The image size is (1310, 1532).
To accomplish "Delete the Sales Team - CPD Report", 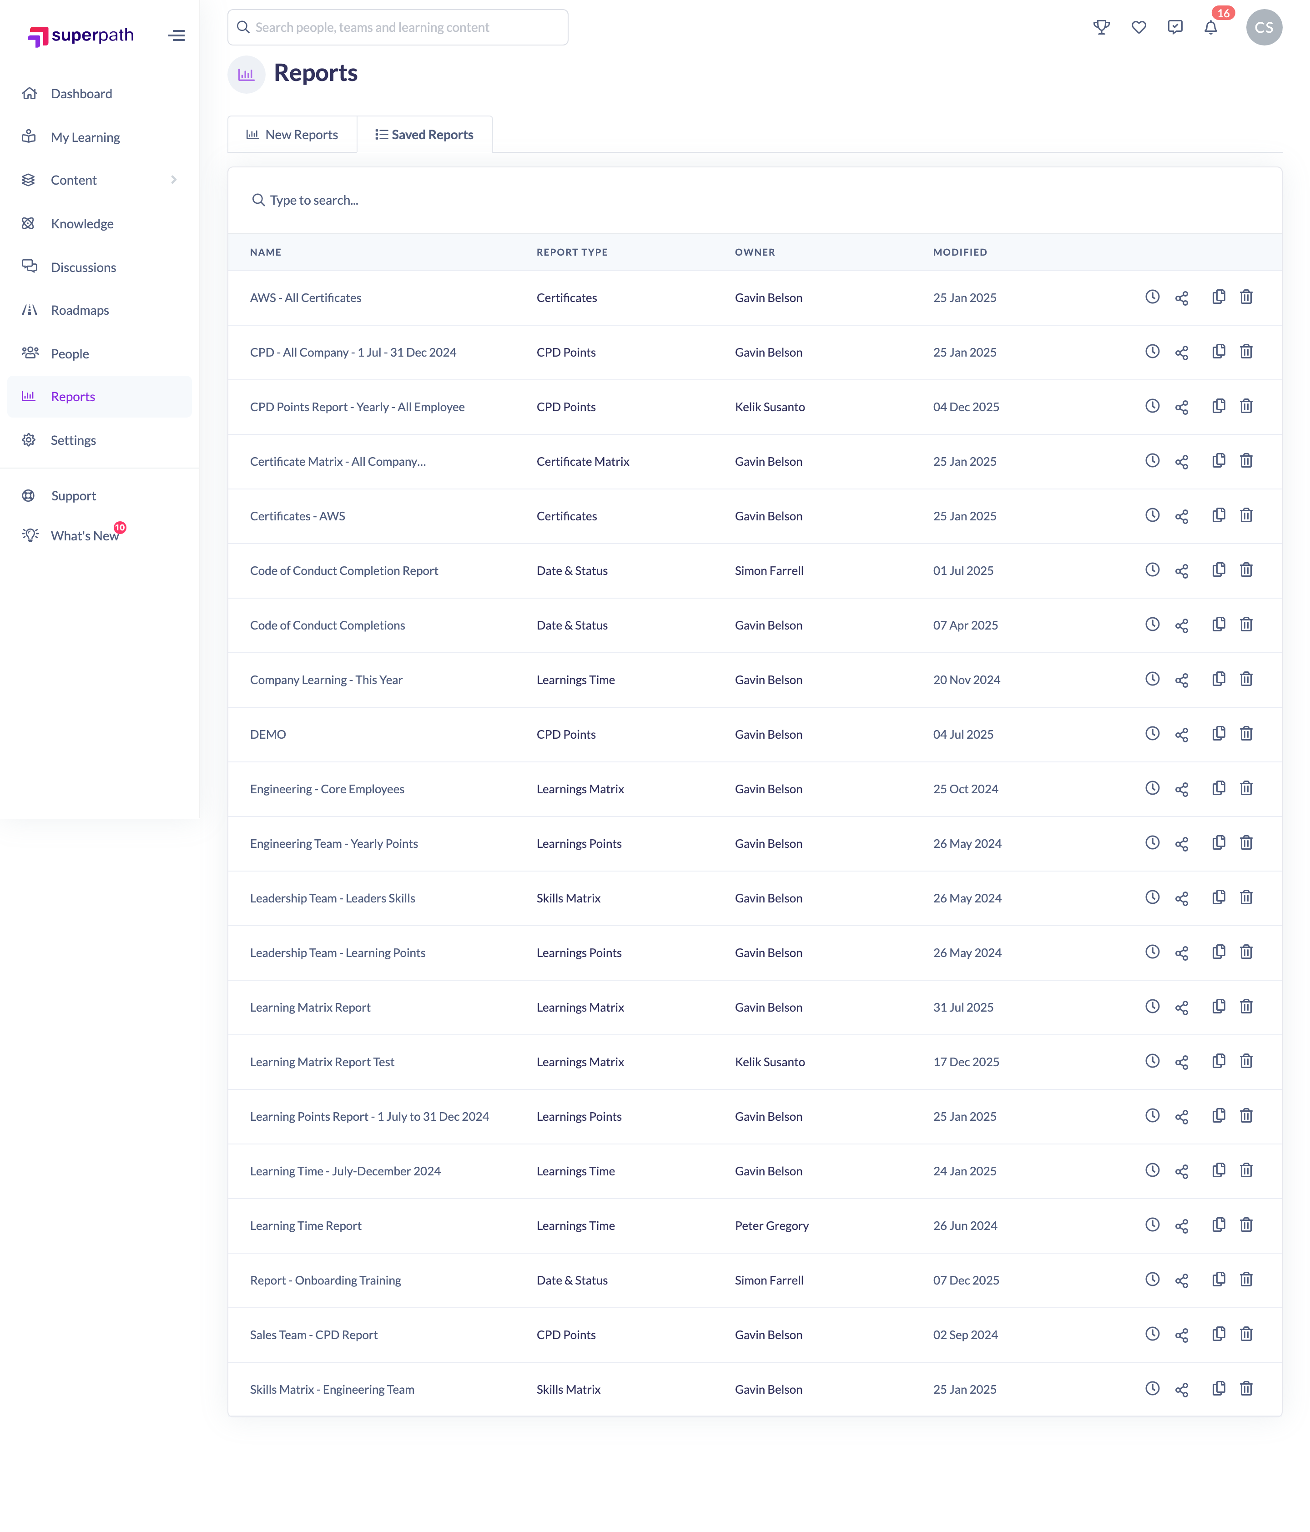I will [x=1246, y=1334].
